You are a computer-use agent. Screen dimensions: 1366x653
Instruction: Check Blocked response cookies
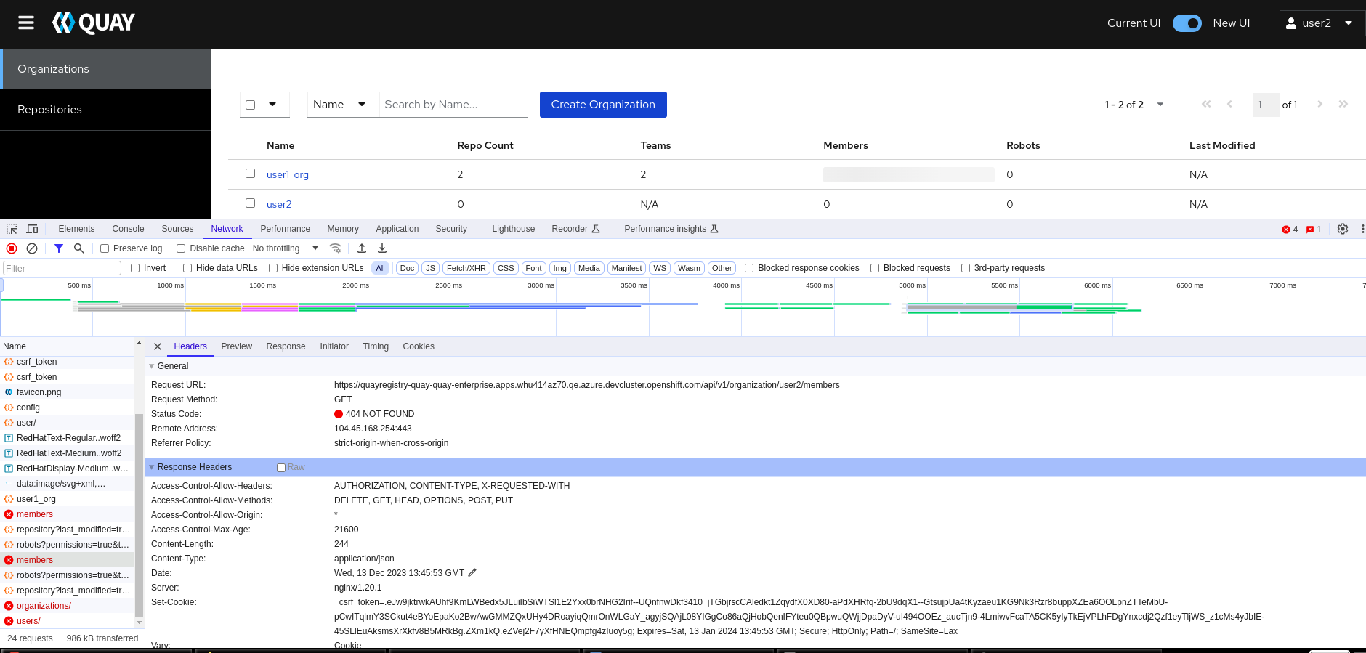(749, 268)
